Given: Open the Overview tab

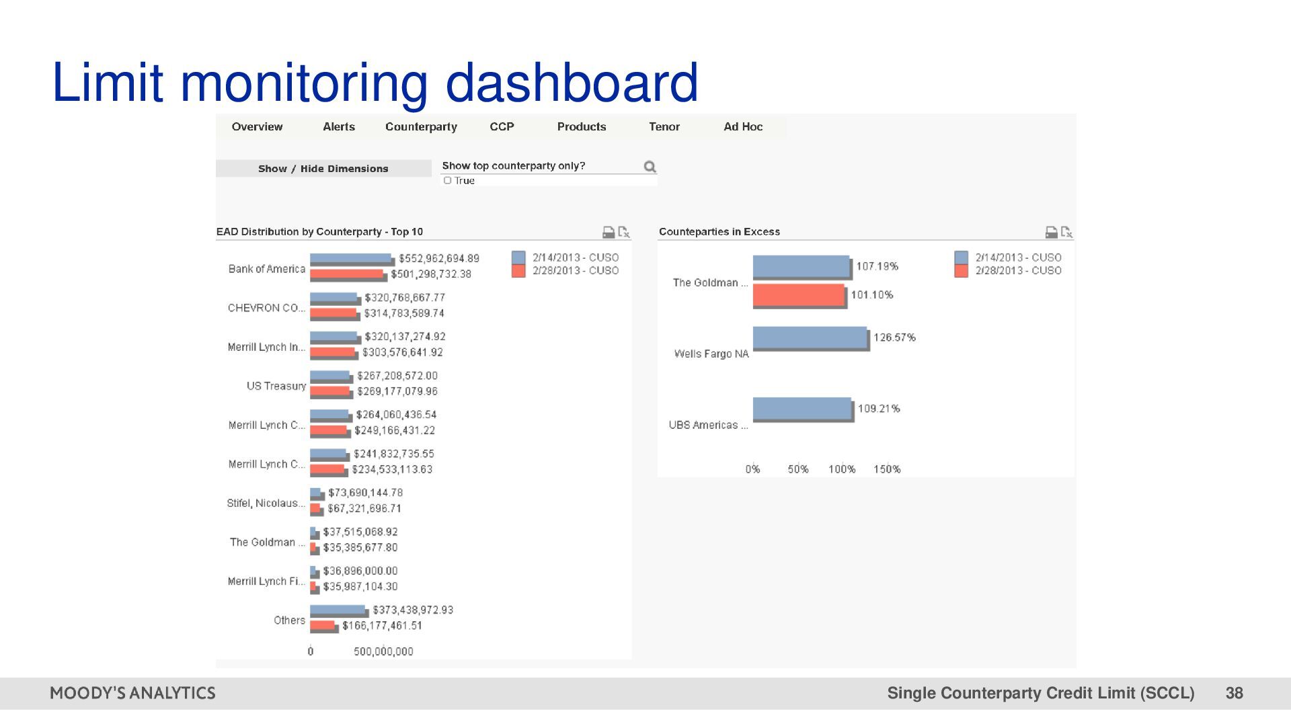Looking at the screenshot, I should [x=257, y=126].
